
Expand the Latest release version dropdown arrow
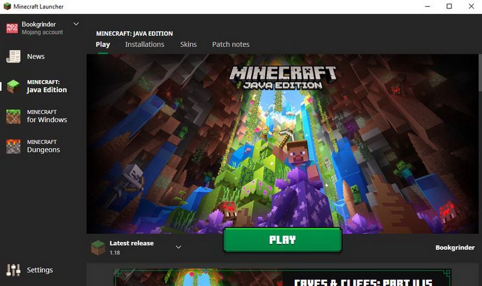coord(178,247)
